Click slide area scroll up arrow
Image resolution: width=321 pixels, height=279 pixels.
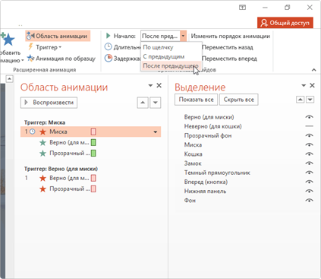(x=9, y=79)
